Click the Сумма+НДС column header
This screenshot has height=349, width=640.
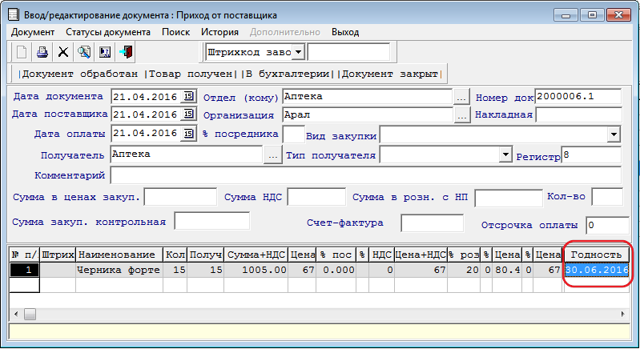click(x=256, y=255)
